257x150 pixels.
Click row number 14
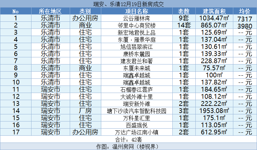[x=16, y=111]
